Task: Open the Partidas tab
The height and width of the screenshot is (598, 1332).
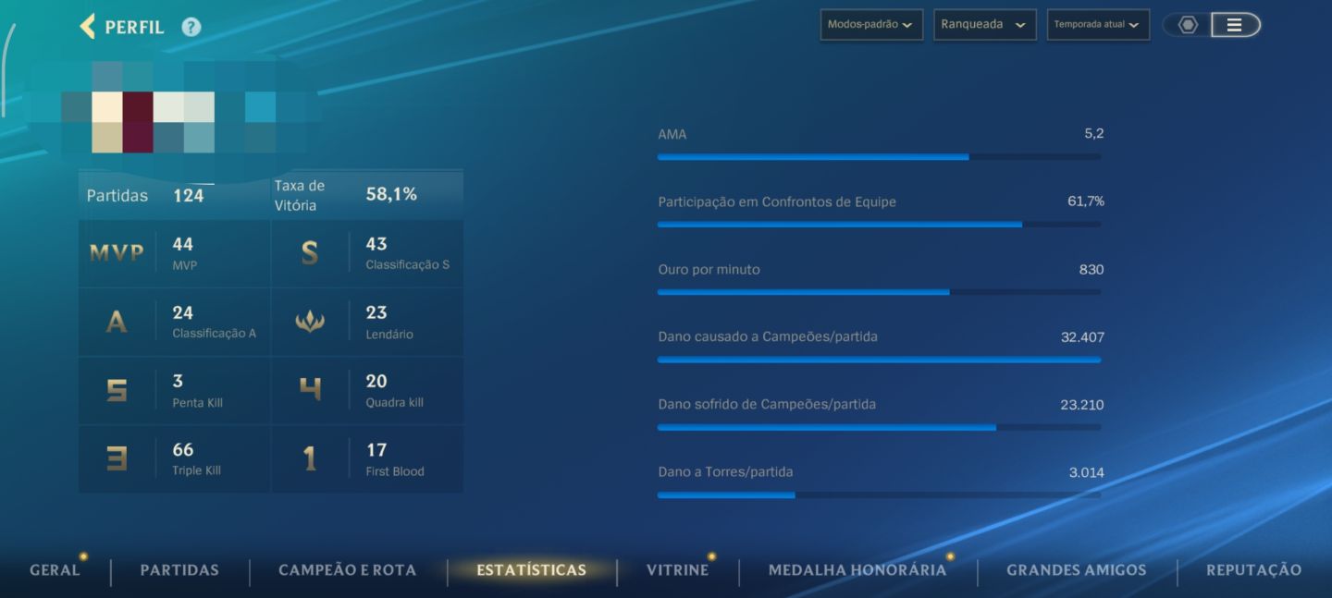Action: [179, 570]
